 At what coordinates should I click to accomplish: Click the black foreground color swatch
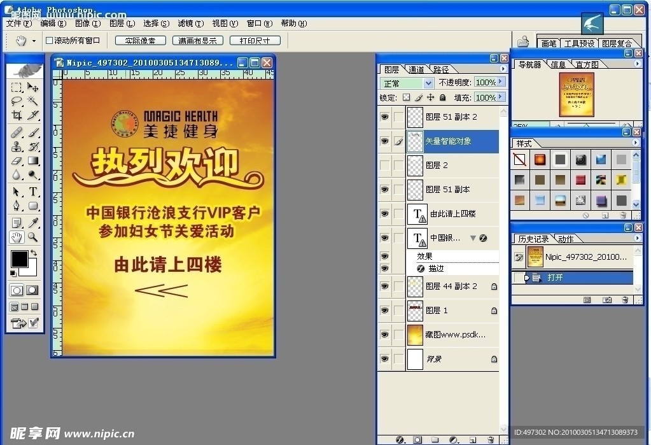[x=19, y=259]
